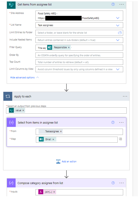Click Apply to each loop icon

pyautogui.click(x=8, y=96)
